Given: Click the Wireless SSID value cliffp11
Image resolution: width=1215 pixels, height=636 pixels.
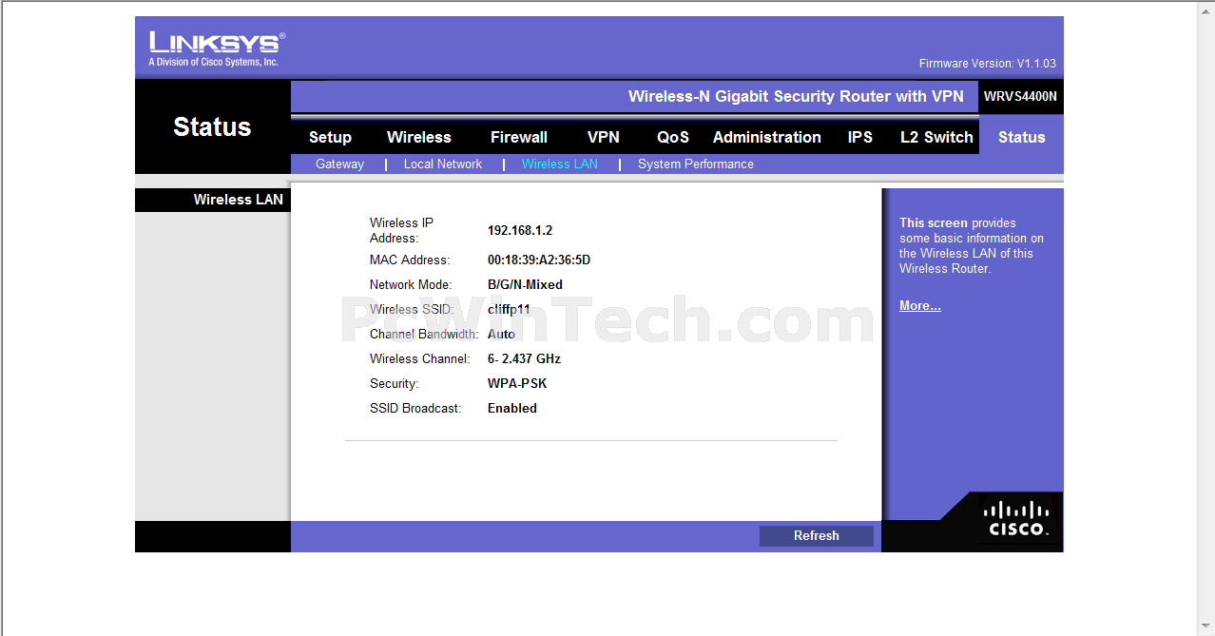Looking at the screenshot, I should tap(509, 309).
